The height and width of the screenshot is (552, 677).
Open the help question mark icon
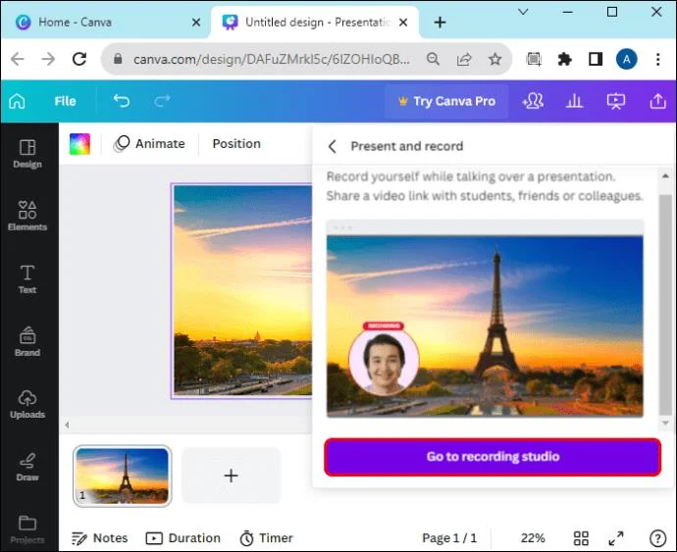(x=657, y=538)
